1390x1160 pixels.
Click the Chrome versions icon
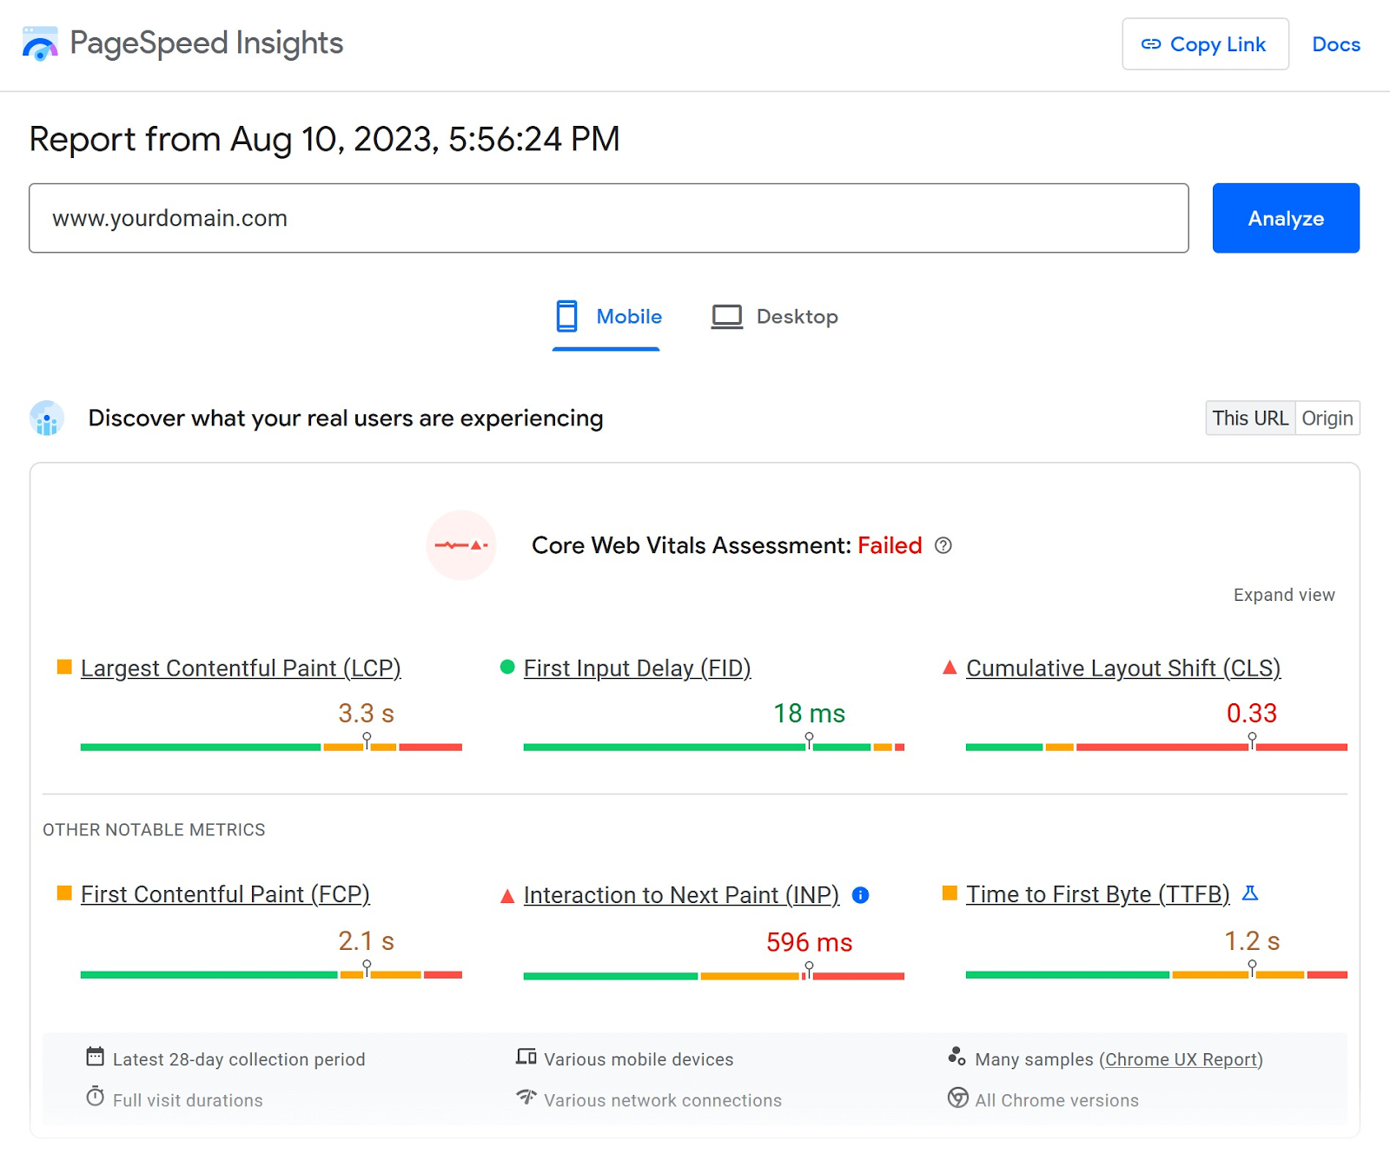pyautogui.click(x=958, y=1097)
